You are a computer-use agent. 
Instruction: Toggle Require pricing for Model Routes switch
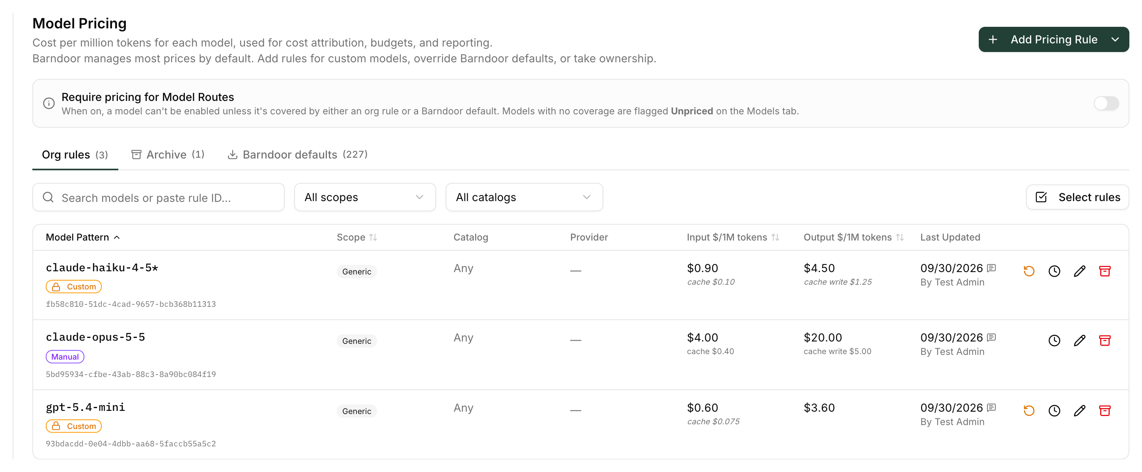[1106, 103]
